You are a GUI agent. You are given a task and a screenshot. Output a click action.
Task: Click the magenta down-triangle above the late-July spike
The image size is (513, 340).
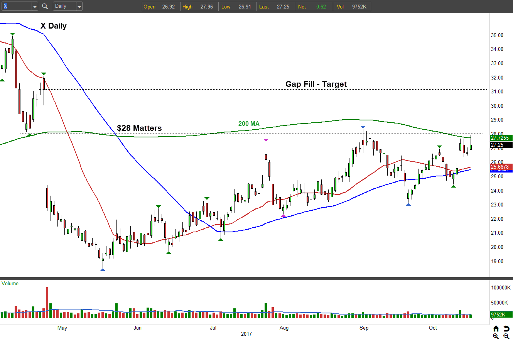tap(266, 140)
